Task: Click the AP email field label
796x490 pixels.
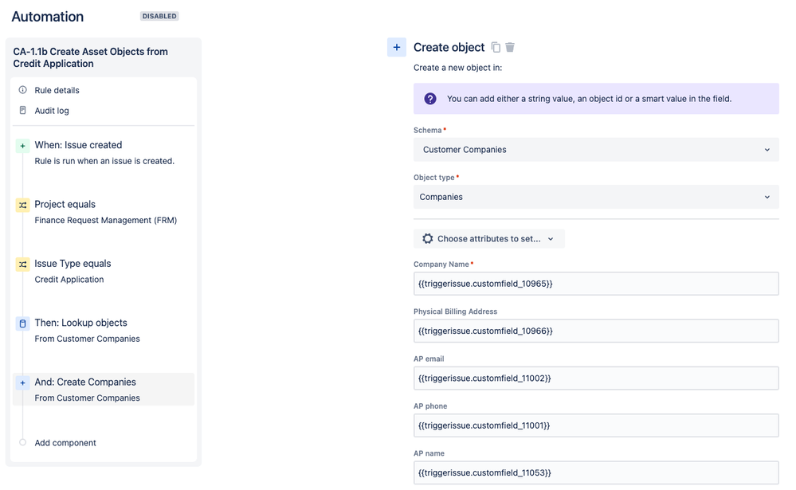Action: (x=429, y=359)
